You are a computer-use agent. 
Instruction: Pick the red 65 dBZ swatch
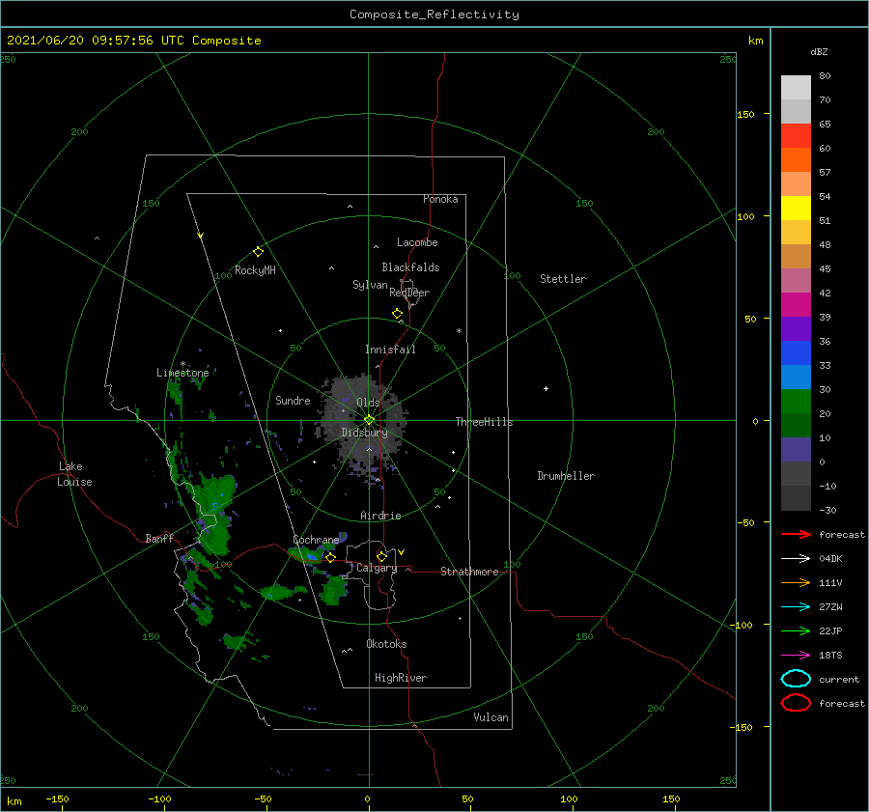[x=796, y=136]
